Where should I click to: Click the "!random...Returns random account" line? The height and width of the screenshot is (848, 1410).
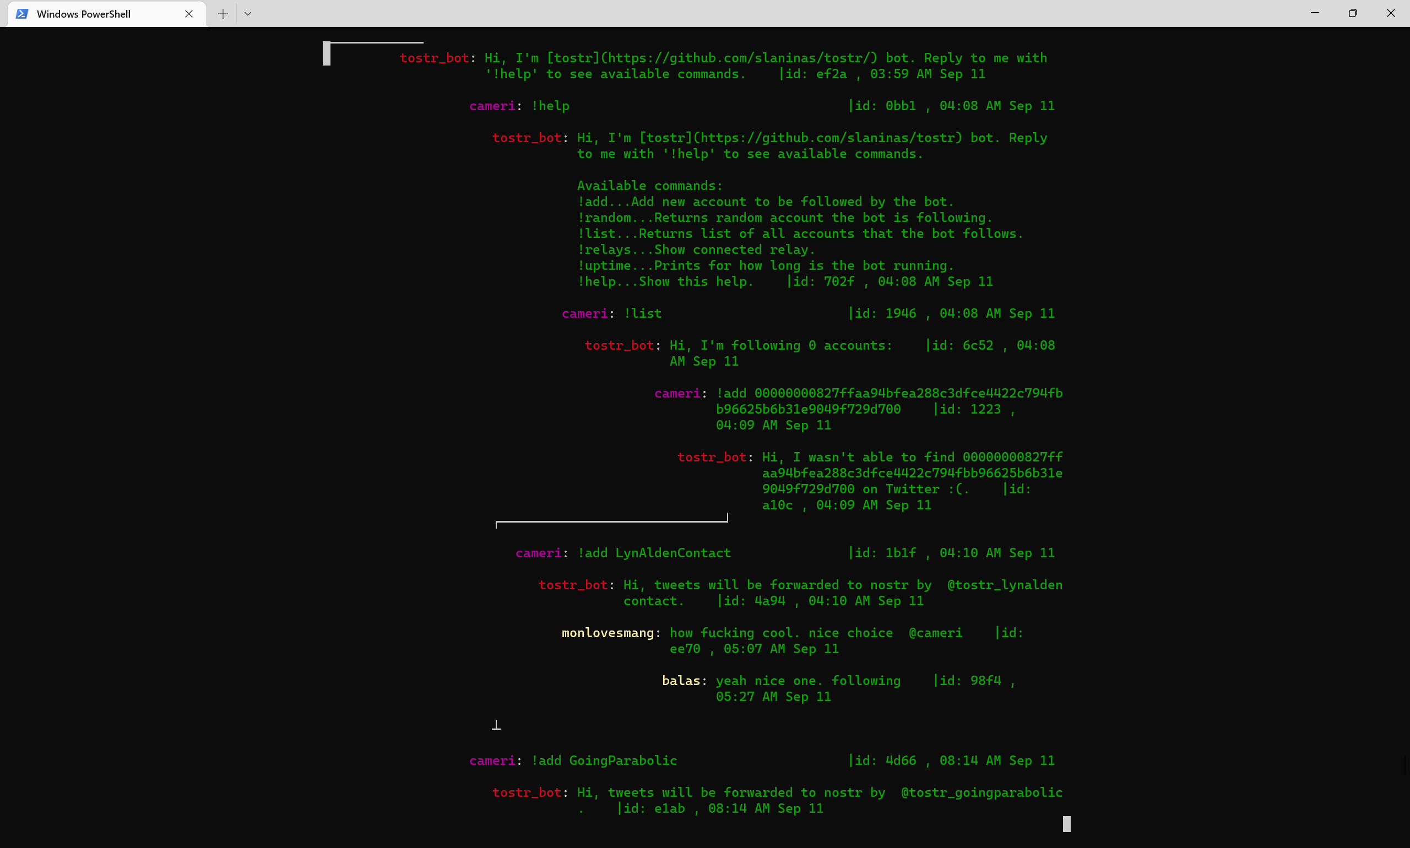tap(785, 218)
